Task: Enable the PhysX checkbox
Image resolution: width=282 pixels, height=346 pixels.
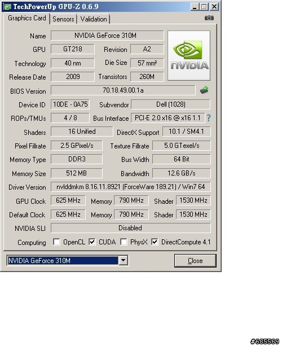Action: click(124, 242)
